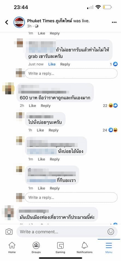Like the ไปนั่งบ่อยๆนะครับ reply
121x261 pixels.
40,130
